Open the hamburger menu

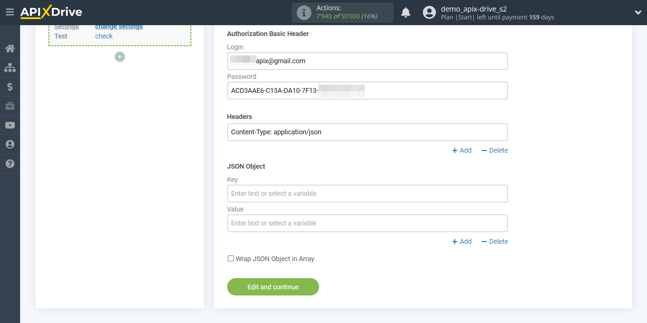point(10,12)
